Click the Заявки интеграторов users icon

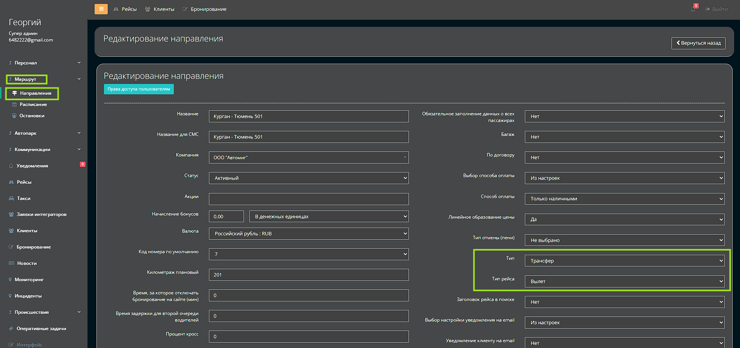point(11,214)
